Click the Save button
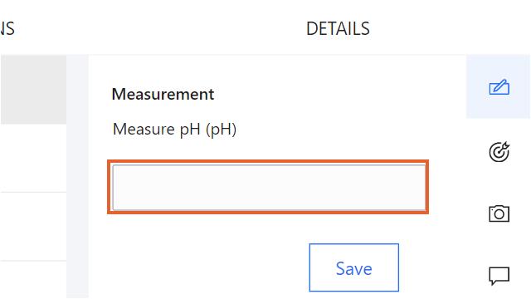 pos(354,267)
